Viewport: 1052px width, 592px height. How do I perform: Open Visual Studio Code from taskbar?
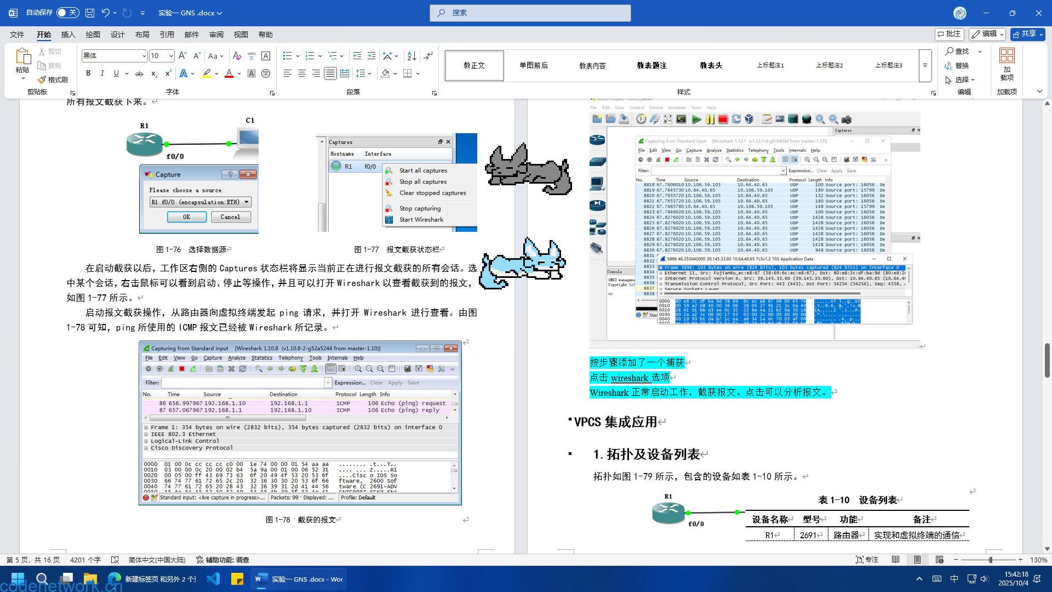pos(213,579)
